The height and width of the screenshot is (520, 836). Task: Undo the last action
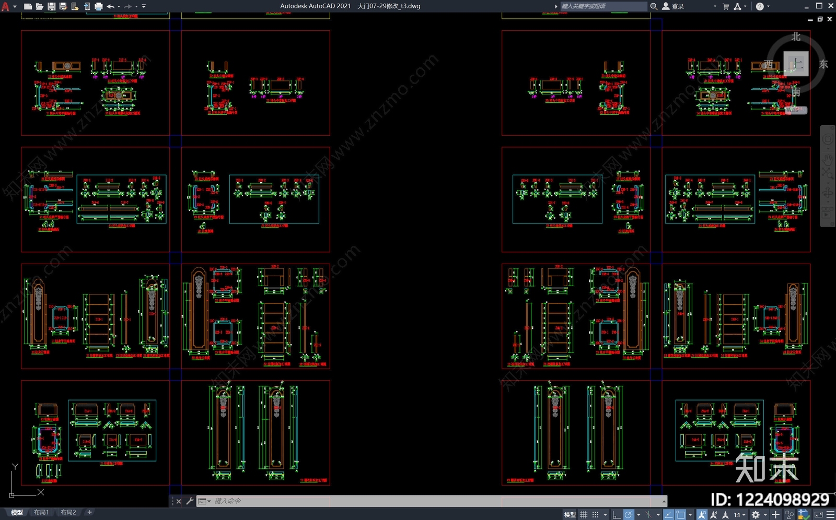(110, 6)
